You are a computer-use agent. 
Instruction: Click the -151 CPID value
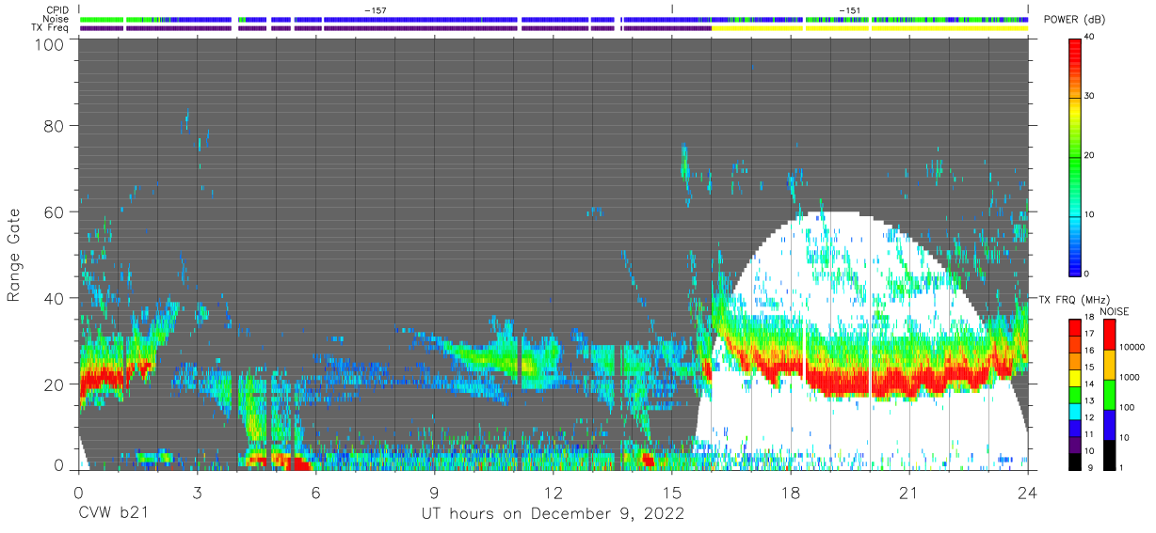850,10
